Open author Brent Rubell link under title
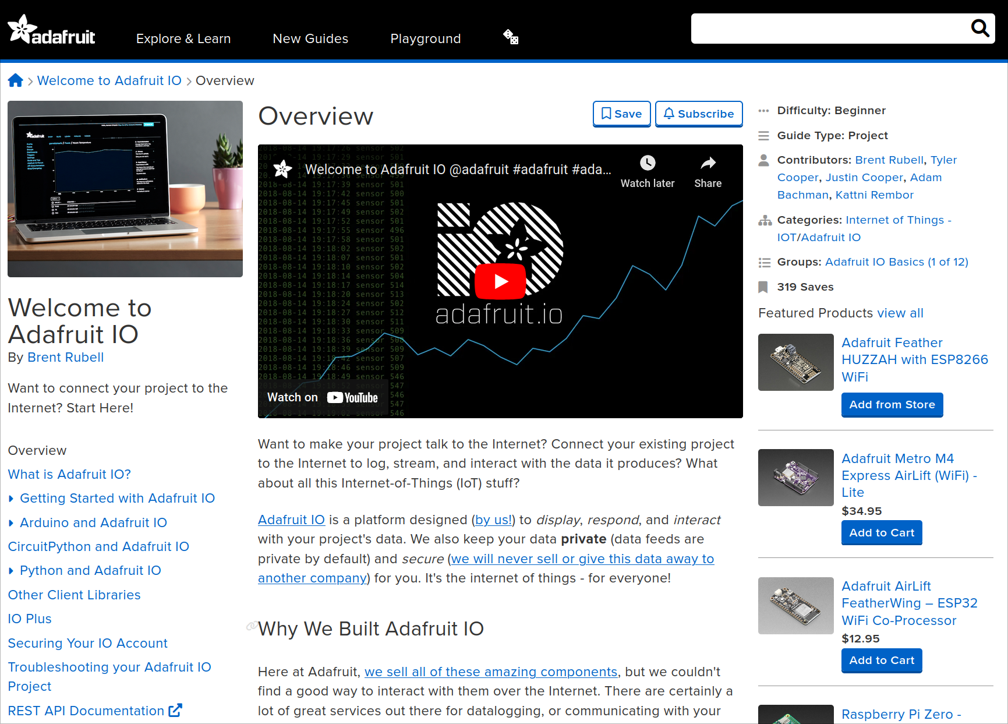This screenshot has width=1008, height=724. coord(66,357)
